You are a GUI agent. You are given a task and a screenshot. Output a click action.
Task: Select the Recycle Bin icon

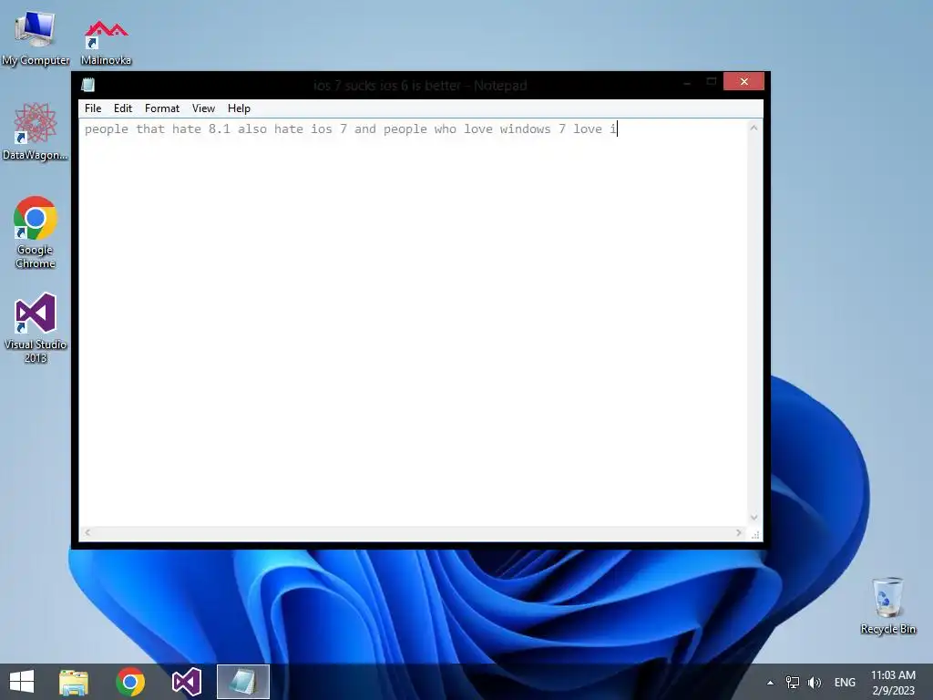887,605
